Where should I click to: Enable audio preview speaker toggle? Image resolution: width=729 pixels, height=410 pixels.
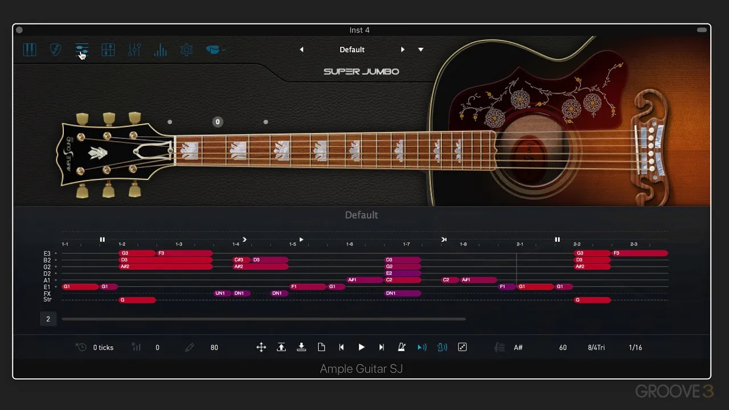coord(422,347)
